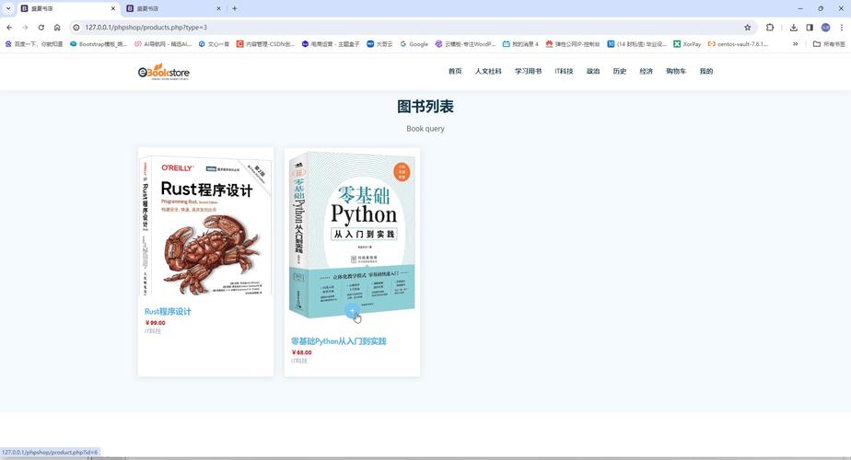Close the first browser tab
The height and width of the screenshot is (460, 851).
tap(113, 8)
